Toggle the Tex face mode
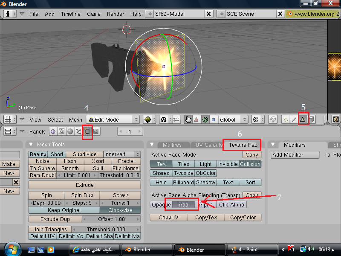The image size is (341, 256). [161, 164]
